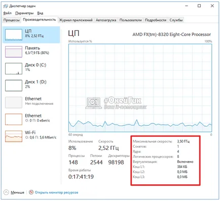
Task: Minimize the Диспетчер задач window
Action: point(187,6)
